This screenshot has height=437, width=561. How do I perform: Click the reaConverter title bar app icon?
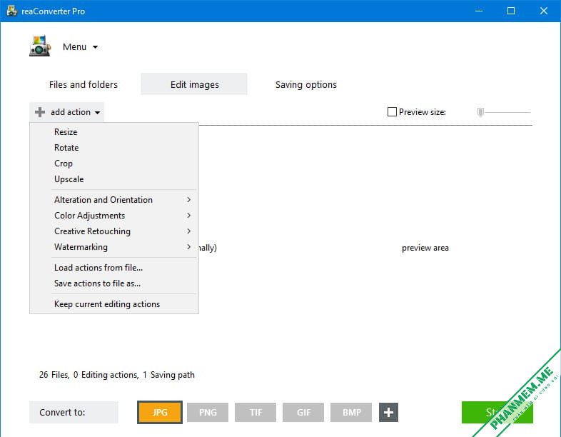[12, 11]
